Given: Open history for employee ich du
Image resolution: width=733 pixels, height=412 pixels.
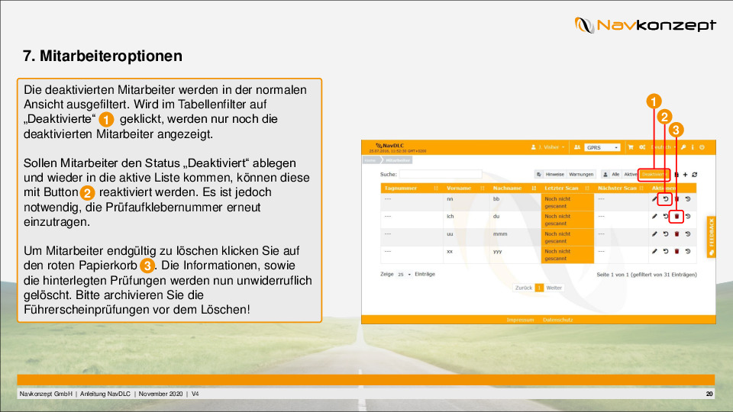Looking at the screenshot, I should pos(688,216).
